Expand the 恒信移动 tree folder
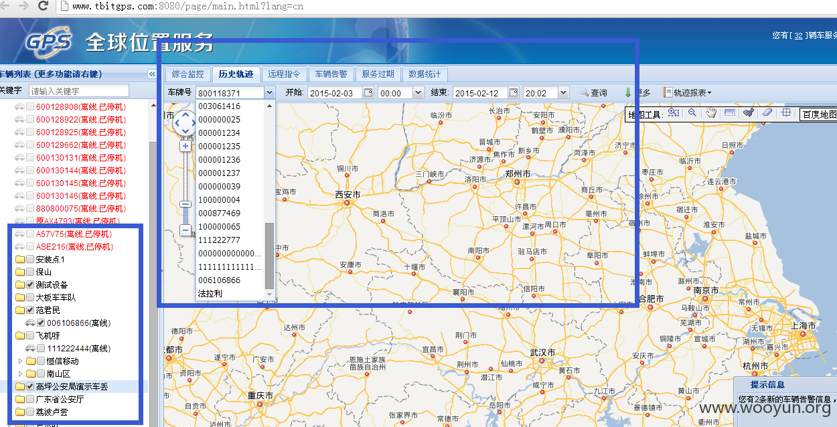 [x=20, y=361]
